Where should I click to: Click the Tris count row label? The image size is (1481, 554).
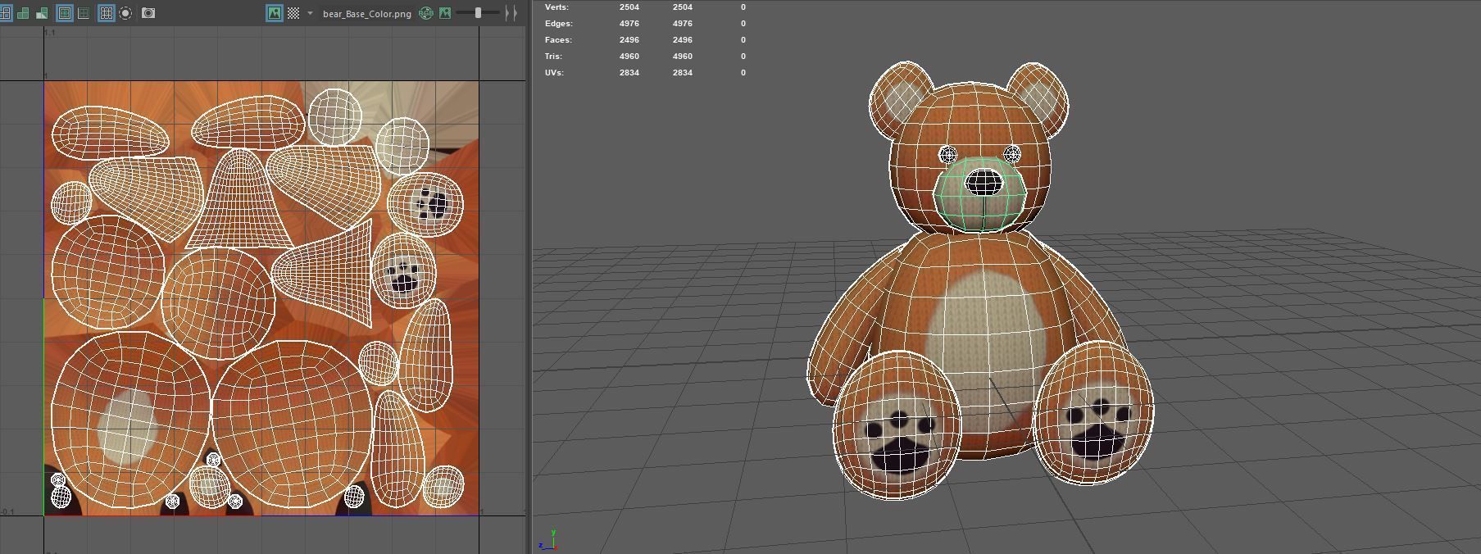[x=553, y=57]
